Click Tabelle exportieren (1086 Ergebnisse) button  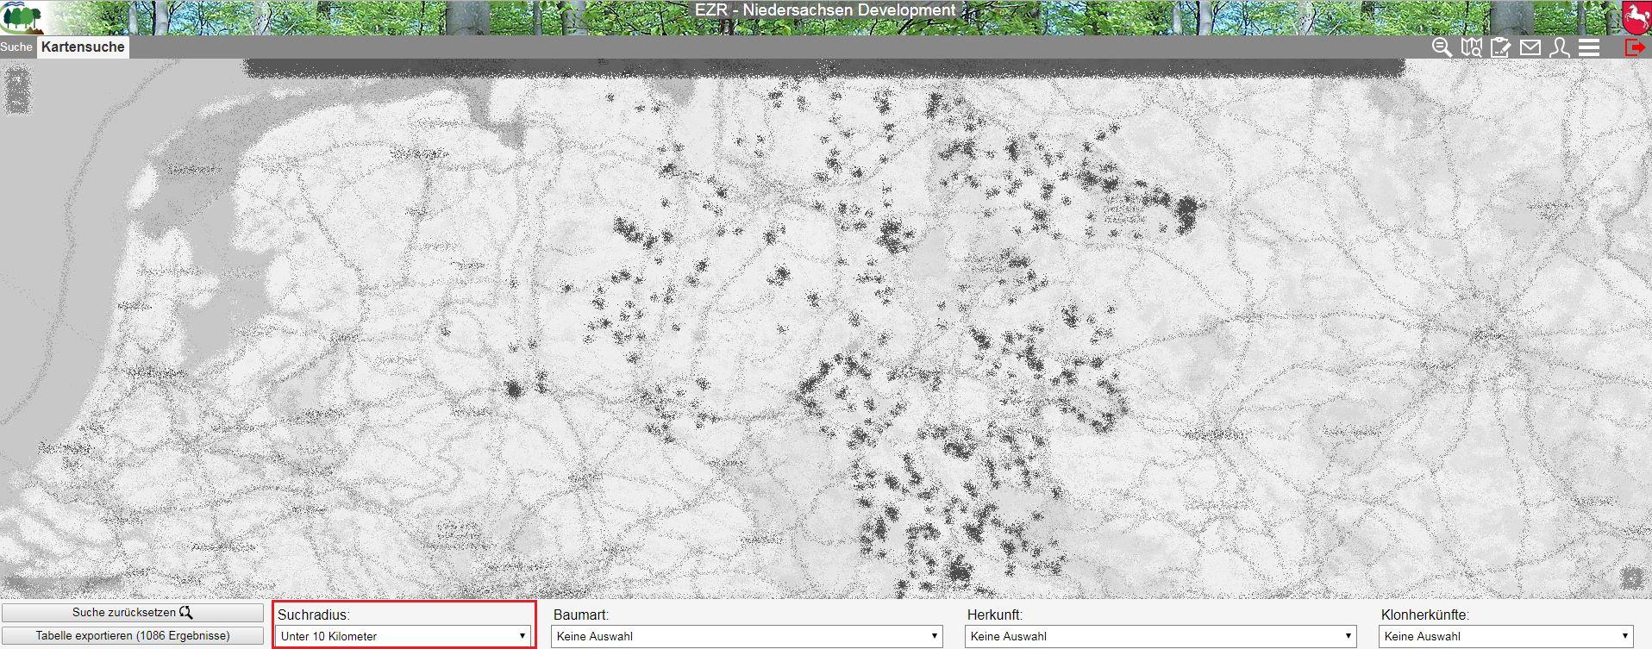pyautogui.click(x=133, y=635)
